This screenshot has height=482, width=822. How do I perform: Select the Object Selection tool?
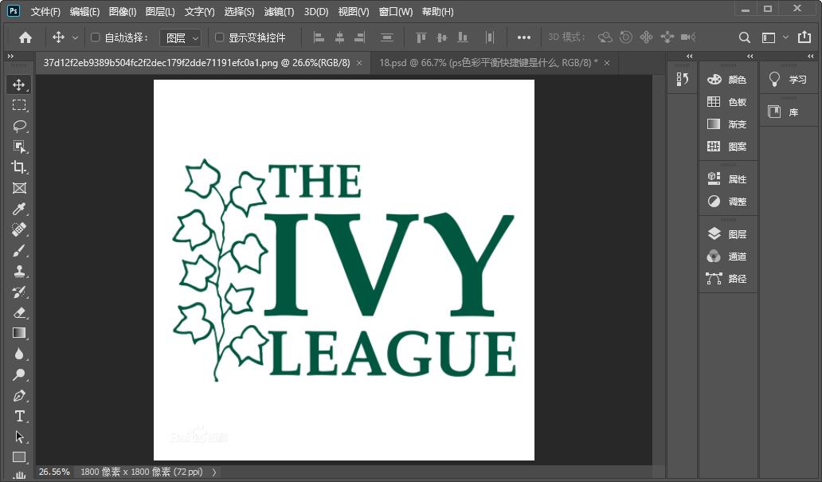click(x=19, y=147)
